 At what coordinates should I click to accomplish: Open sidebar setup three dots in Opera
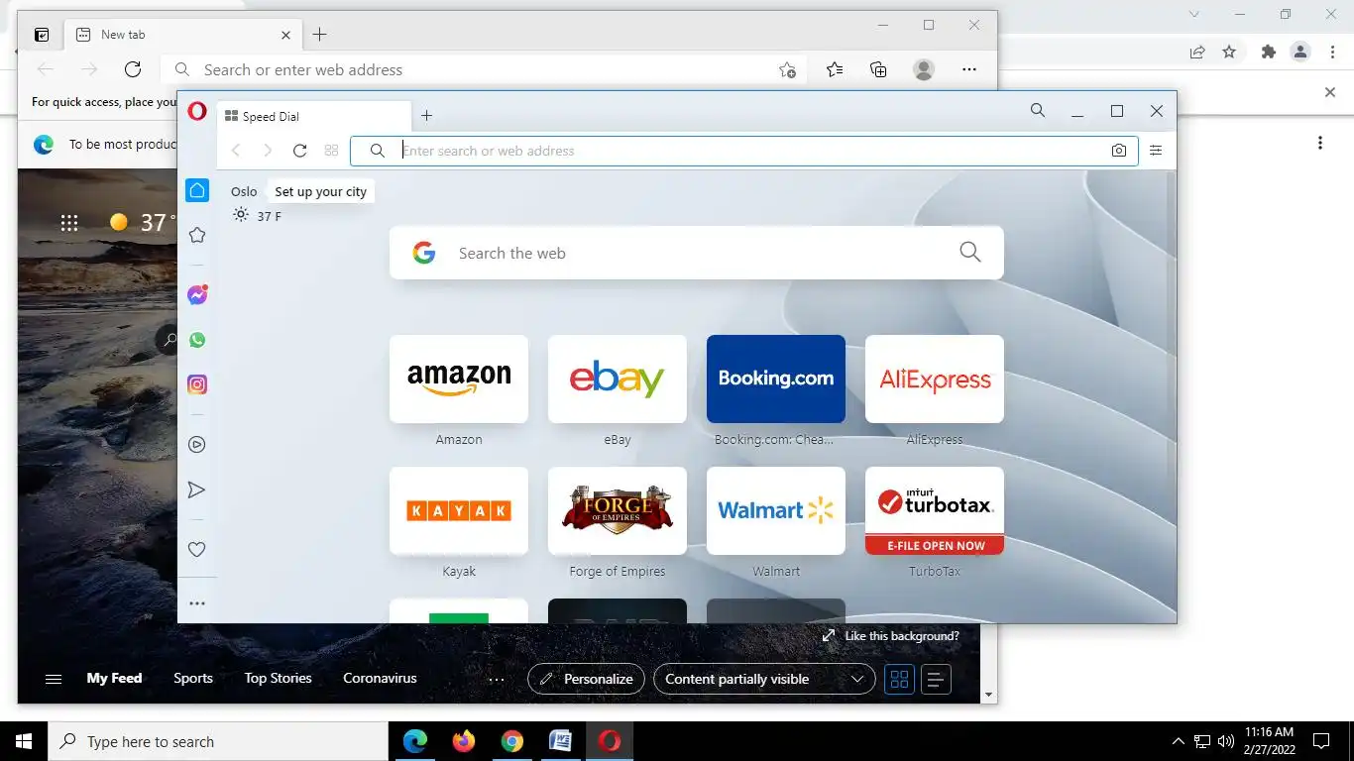(x=197, y=603)
